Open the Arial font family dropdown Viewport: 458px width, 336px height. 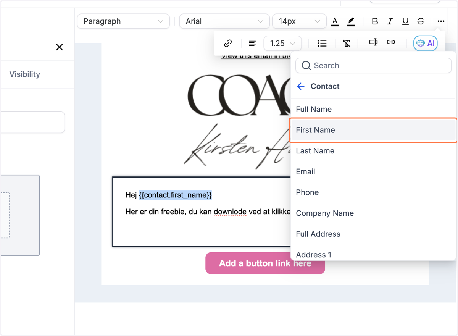(x=224, y=21)
